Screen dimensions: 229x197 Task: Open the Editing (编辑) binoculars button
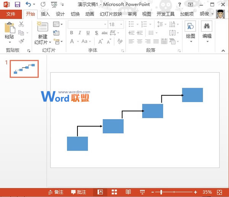(207, 32)
